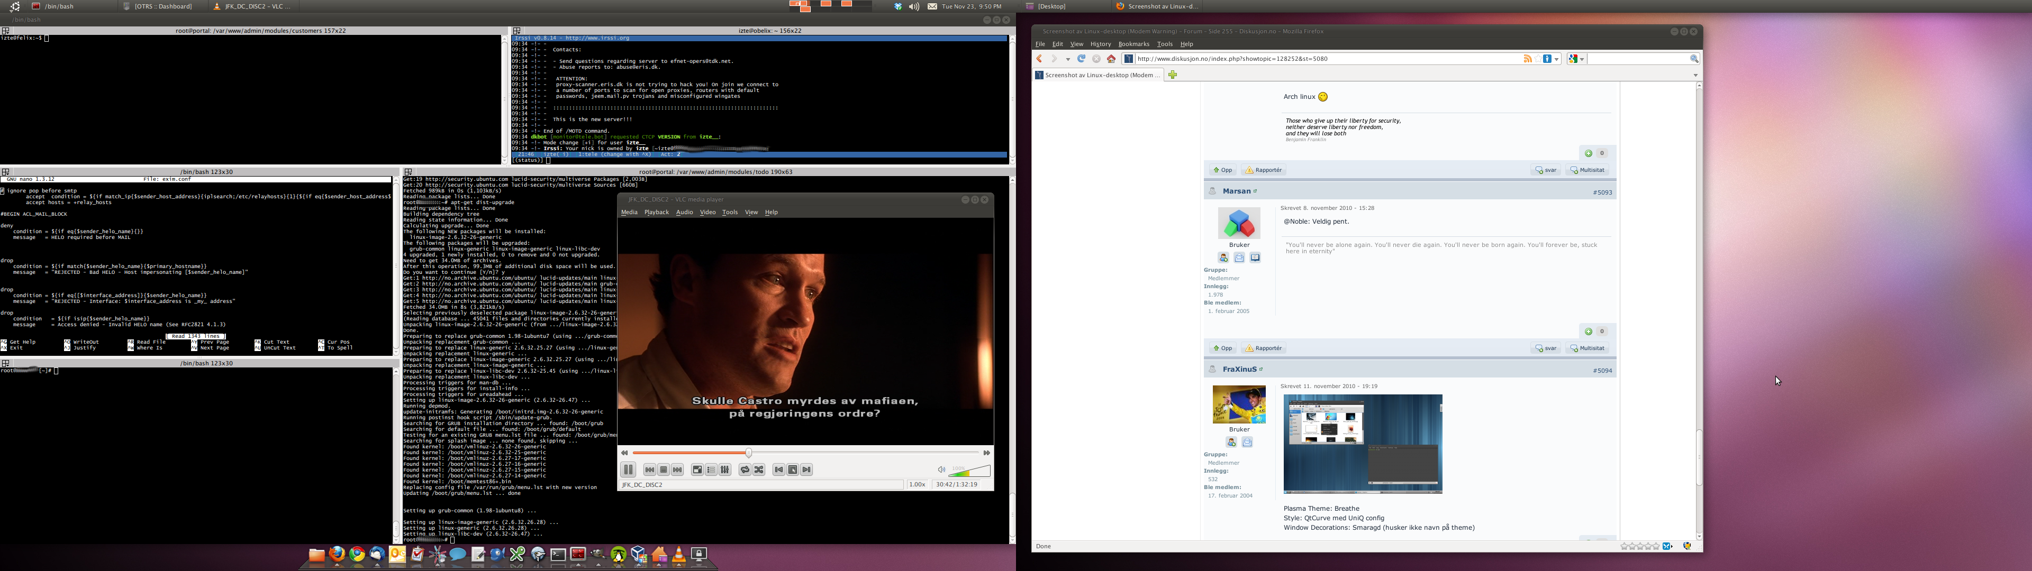This screenshot has width=2032, height=571.
Task: Click the volume icon in top panel
Action: tap(914, 6)
